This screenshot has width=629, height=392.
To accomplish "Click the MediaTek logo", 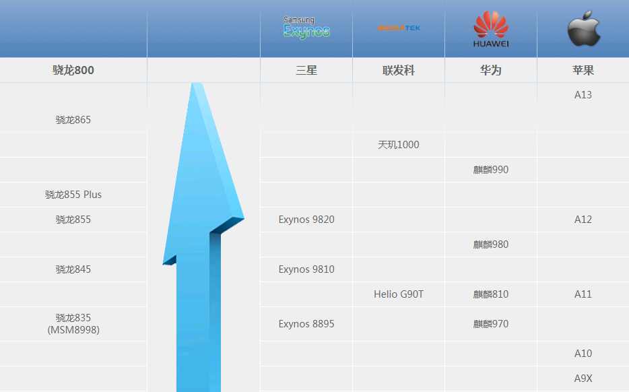I will pyautogui.click(x=399, y=28).
